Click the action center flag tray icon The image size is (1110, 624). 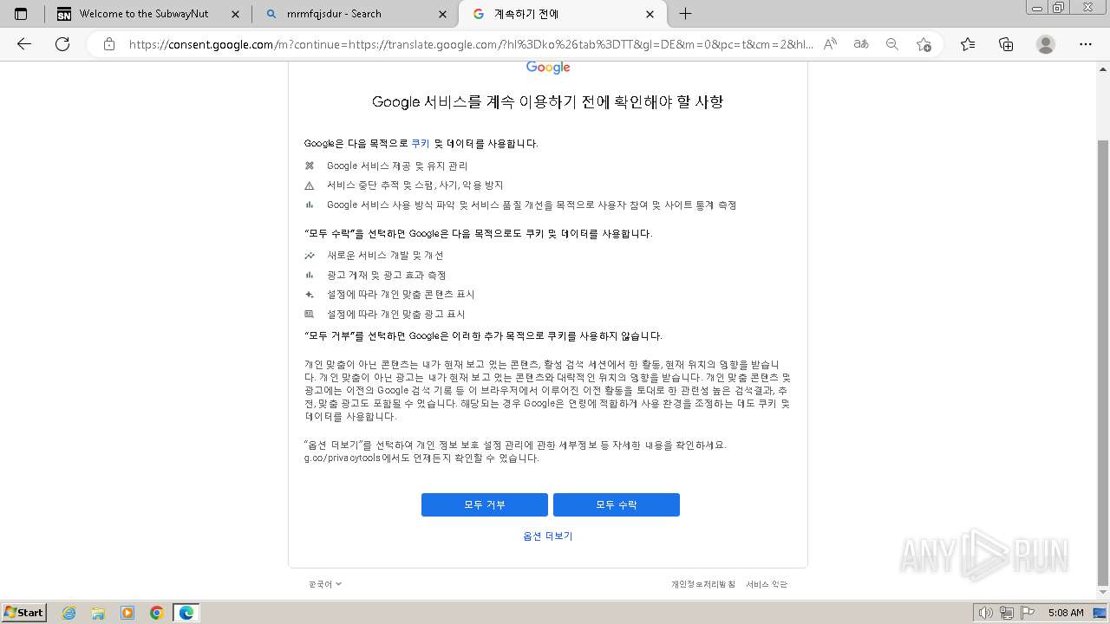click(1027, 613)
